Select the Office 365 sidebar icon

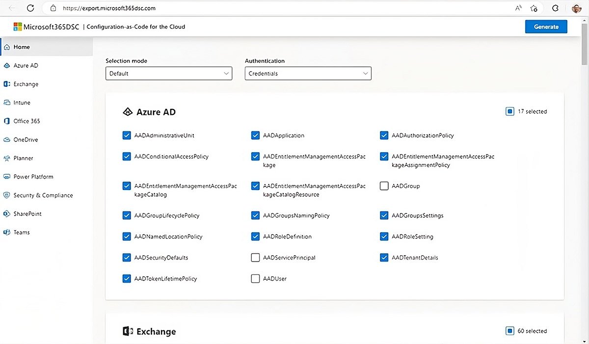(x=7, y=121)
